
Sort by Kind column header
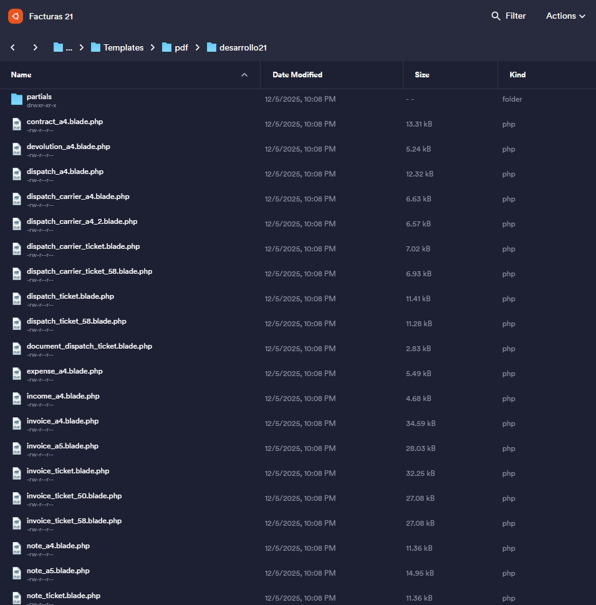[x=517, y=75]
